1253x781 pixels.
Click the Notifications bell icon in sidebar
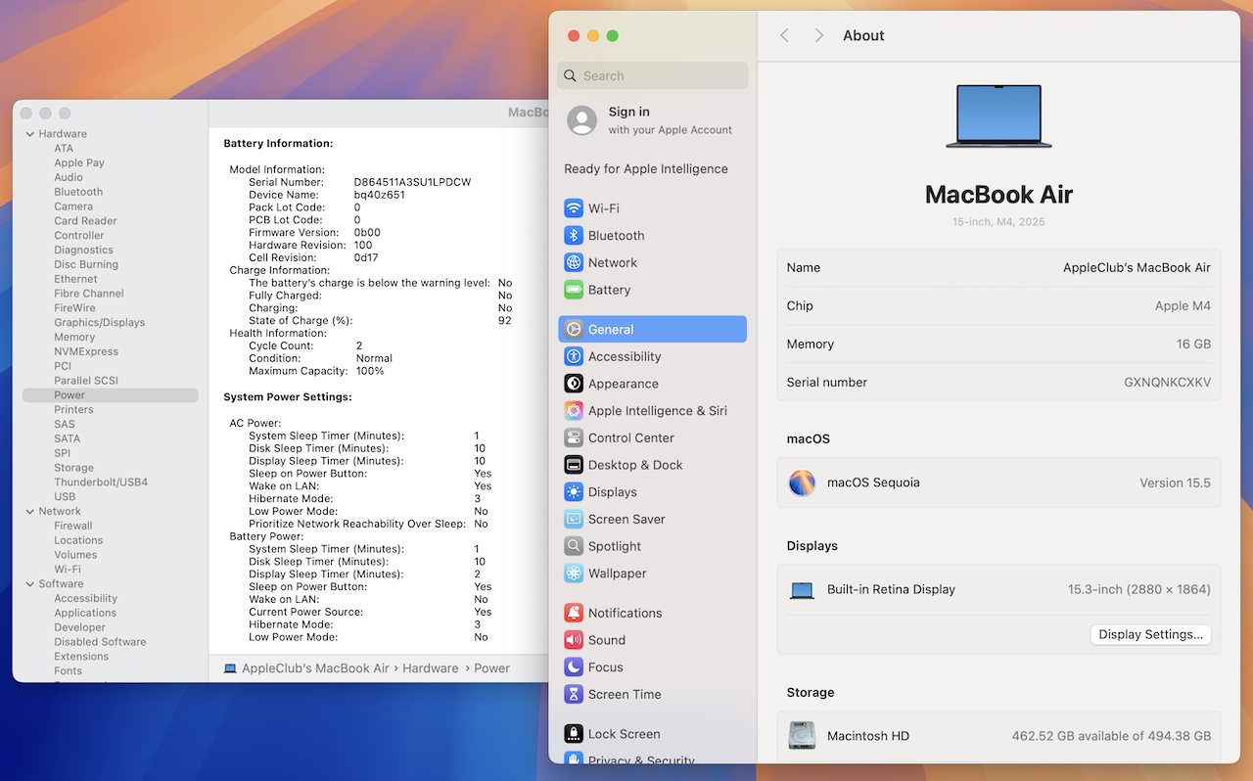pyautogui.click(x=574, y=613)
